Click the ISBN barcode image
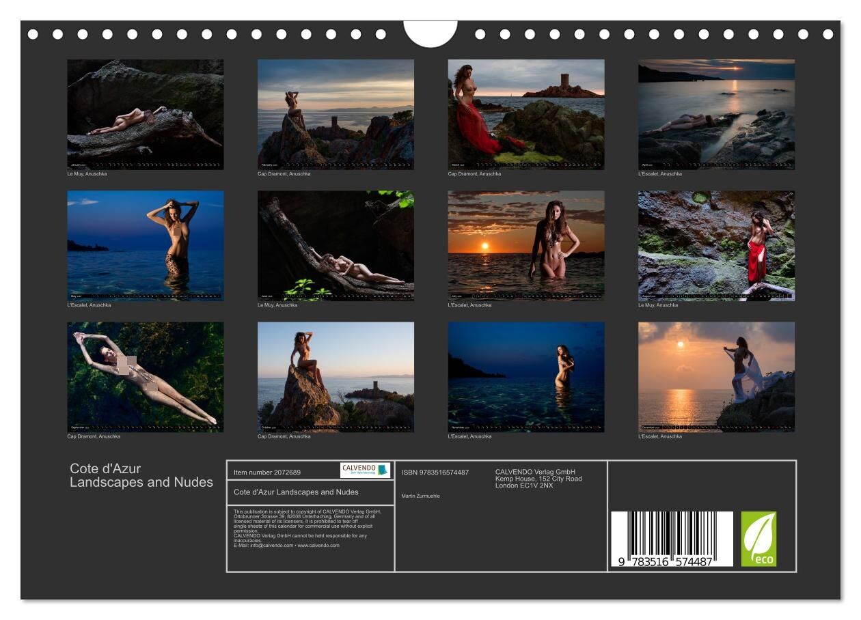This screenshot has width=861, height=620. (671, 539)
